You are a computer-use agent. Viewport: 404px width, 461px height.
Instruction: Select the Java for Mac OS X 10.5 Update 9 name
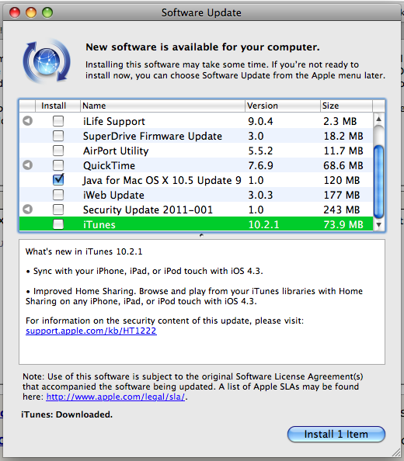coord(162,180)
